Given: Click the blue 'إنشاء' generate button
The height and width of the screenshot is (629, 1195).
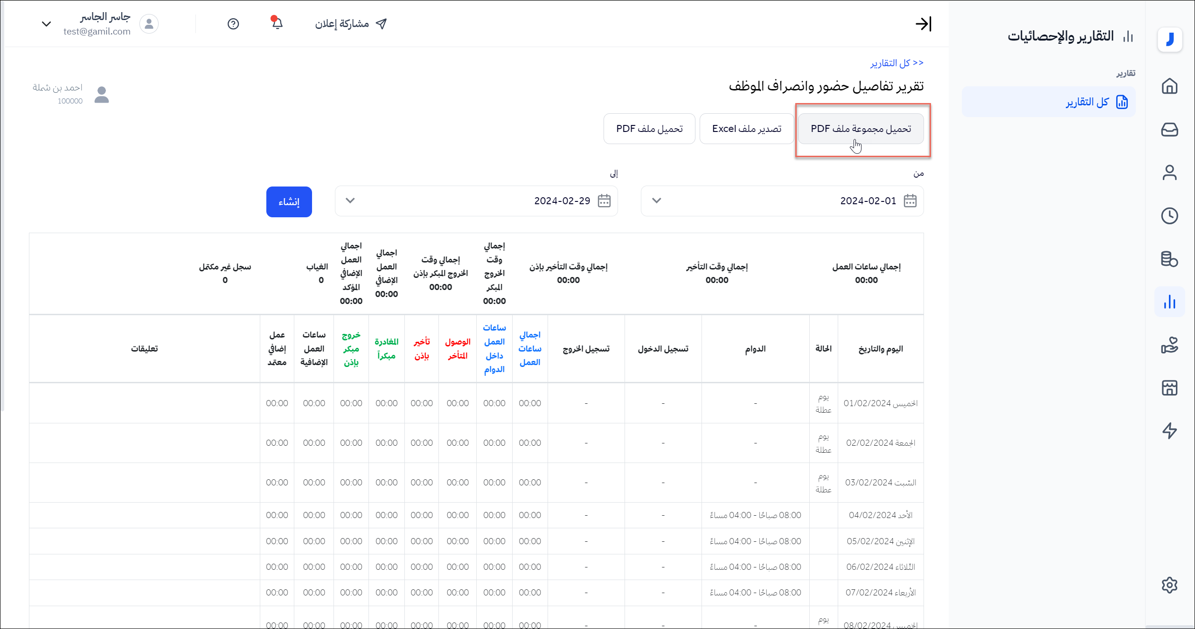Looking at the screenshot, I should click(289, 202).
